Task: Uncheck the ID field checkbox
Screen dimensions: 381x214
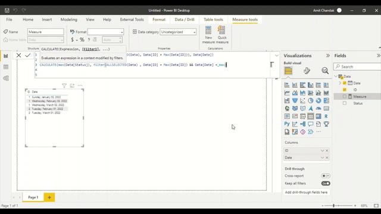Action: coord(345,90)
